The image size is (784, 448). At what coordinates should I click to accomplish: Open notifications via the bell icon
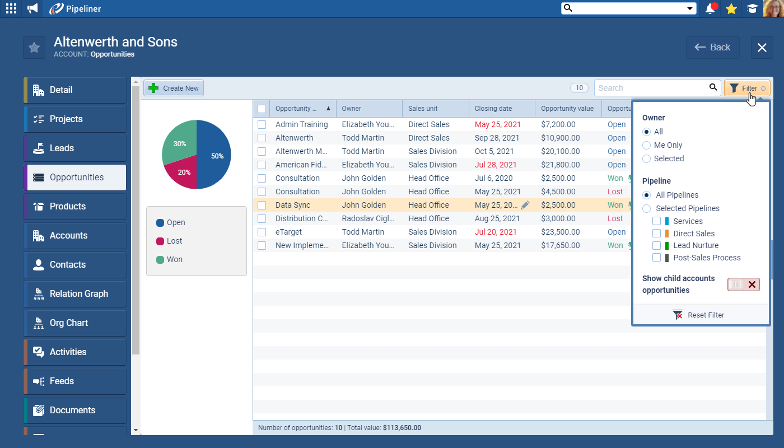point(711,8)
